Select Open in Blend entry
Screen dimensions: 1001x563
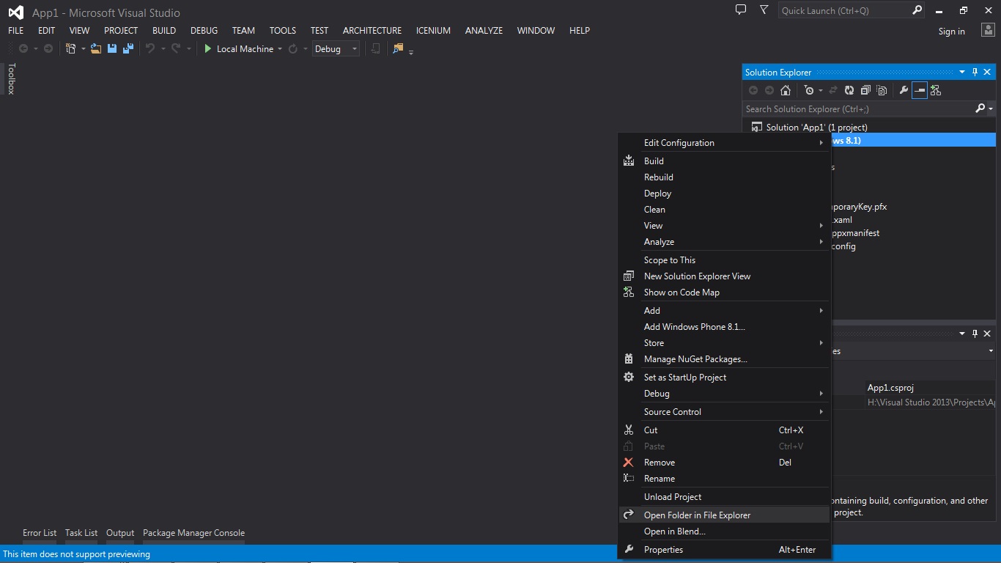[x=724, y=531]
